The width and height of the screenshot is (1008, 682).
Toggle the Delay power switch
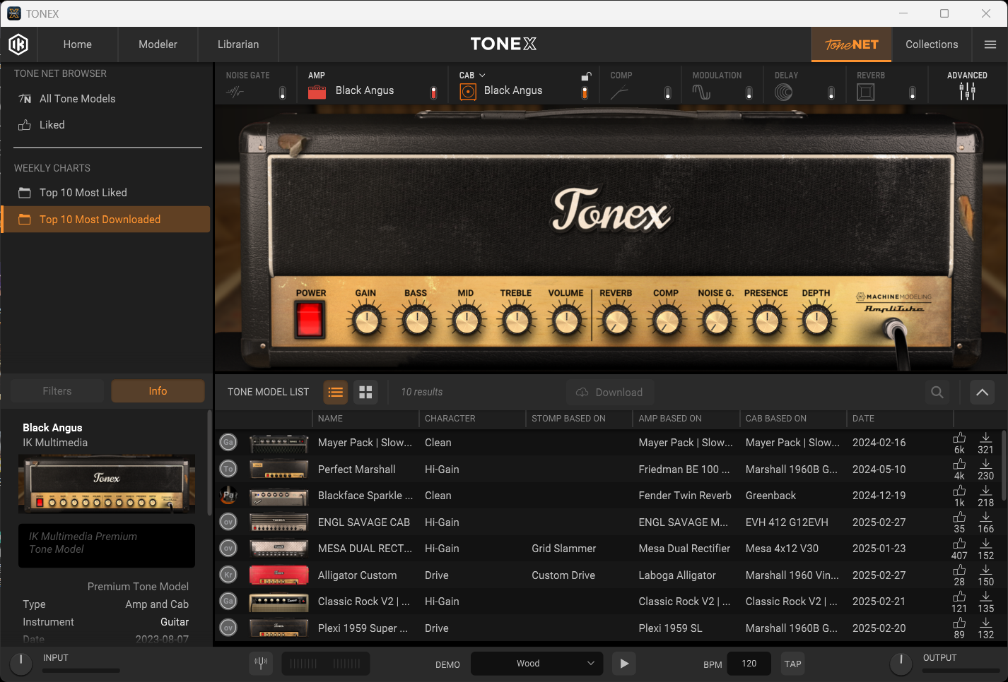pyautogui.click(x=831, y=92)
